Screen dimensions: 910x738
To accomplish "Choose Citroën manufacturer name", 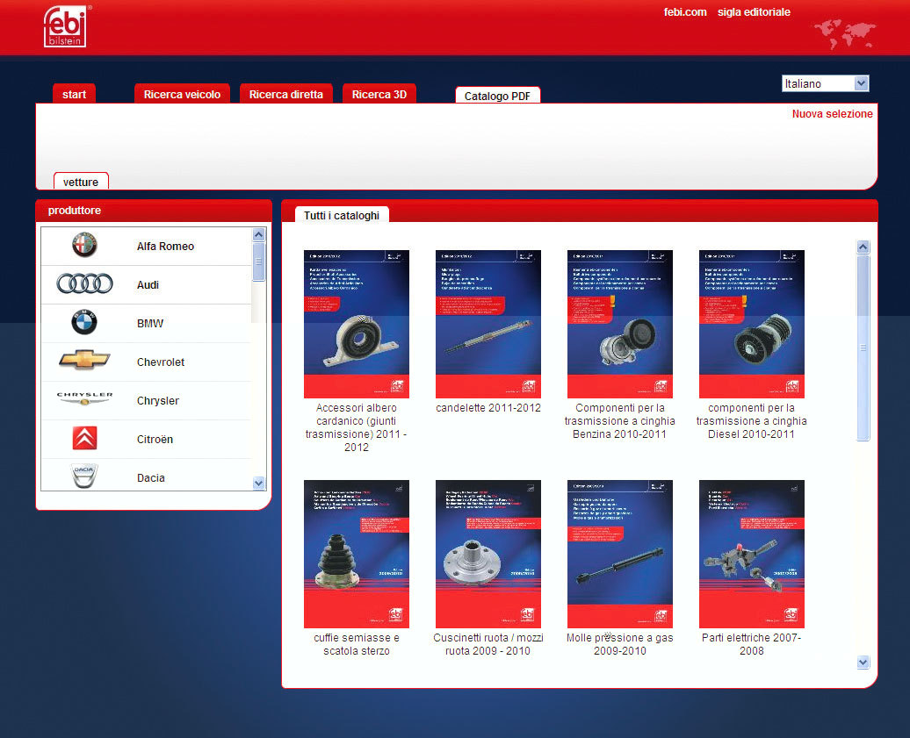I will pos(155,440).
